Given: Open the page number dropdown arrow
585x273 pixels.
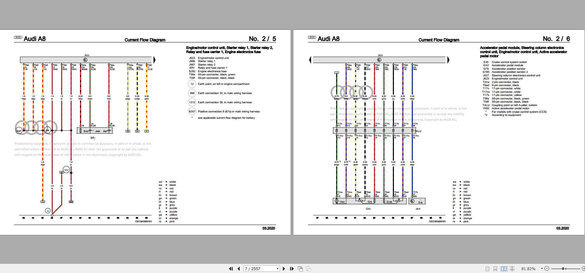Looking at the screenshot, I should pos(277,269).
